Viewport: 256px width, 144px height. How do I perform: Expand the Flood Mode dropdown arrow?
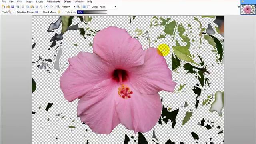click(62, 12)
